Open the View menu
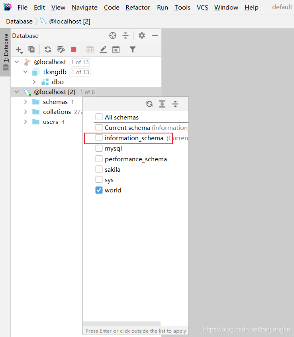This screenshot has width=294, height=337. click(x=58, y=8)
